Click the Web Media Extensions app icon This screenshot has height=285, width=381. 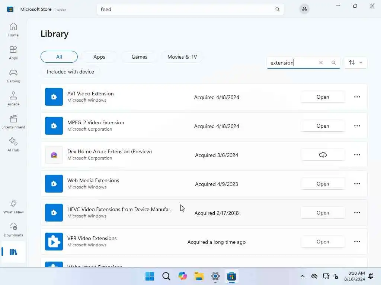[x=54, y=184]
